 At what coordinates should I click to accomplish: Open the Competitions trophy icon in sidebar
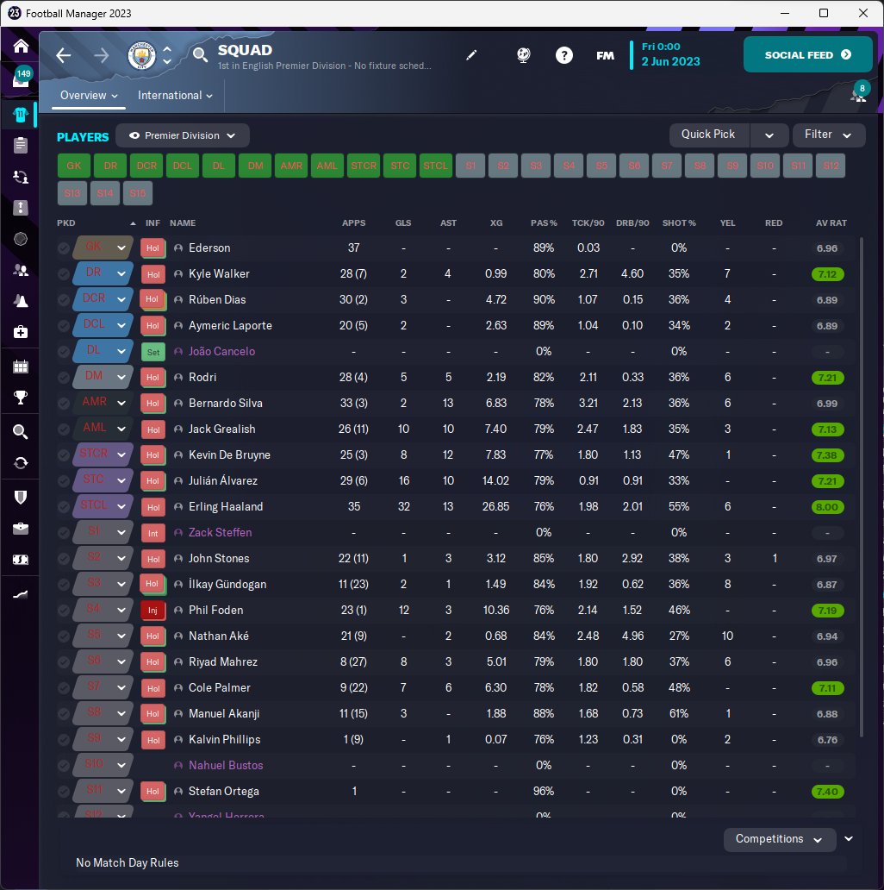21,398
